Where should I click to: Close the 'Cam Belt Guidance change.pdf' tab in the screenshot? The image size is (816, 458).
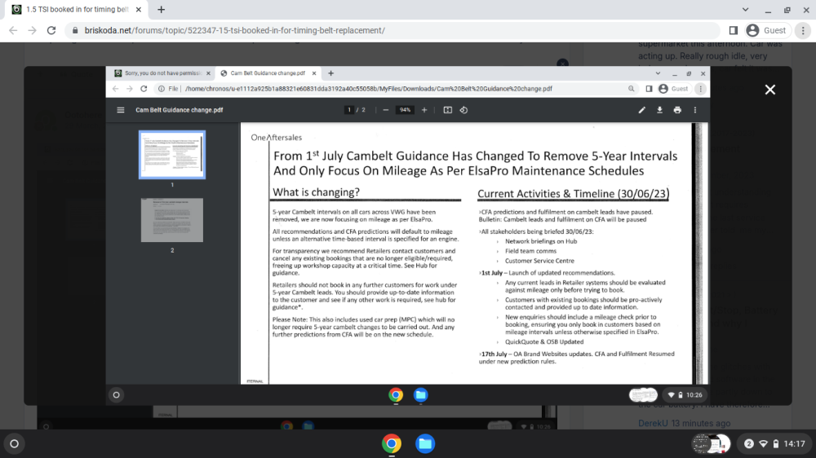(x=314, y=73)
